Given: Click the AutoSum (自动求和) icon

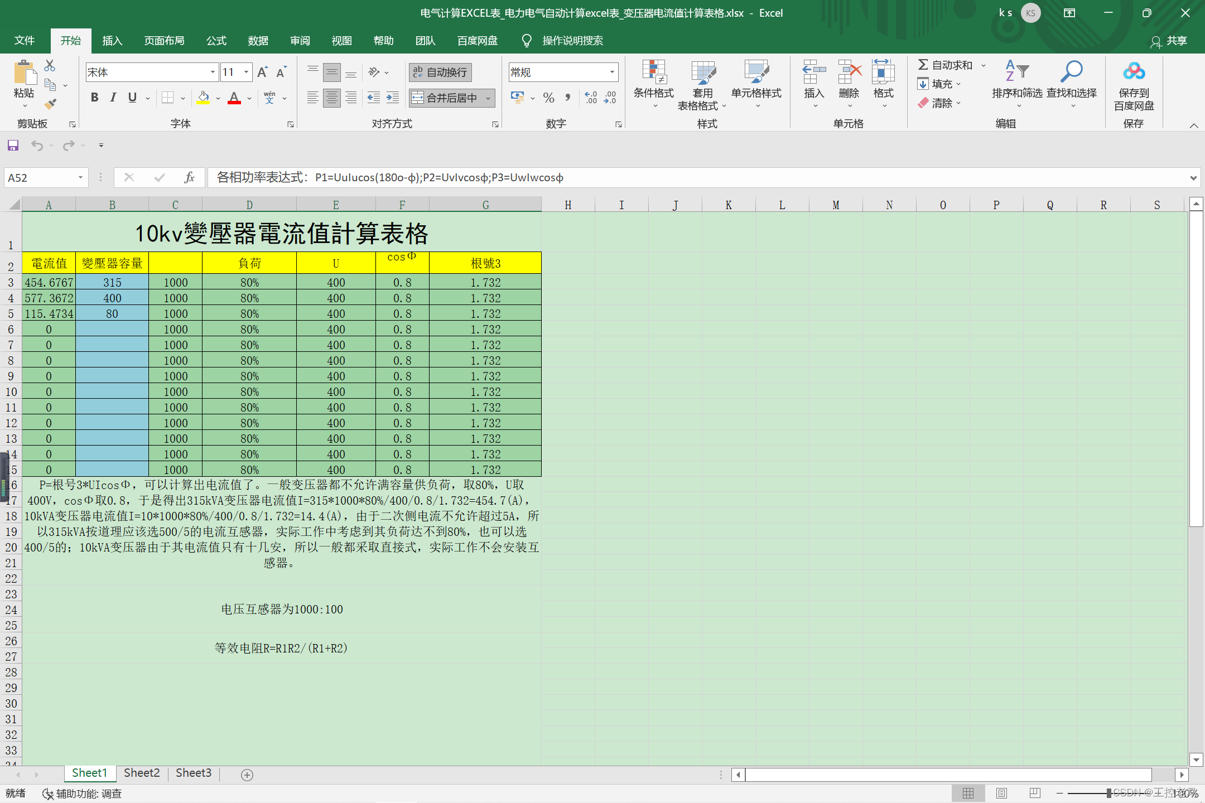Looking at the screenshot, I should tap(923, 65).
